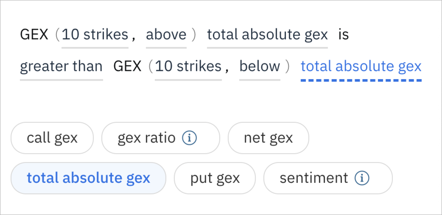Viewport: 442px width, 215px height.
Task: Open the below direction selector
Action: click(x=260, y=66)
